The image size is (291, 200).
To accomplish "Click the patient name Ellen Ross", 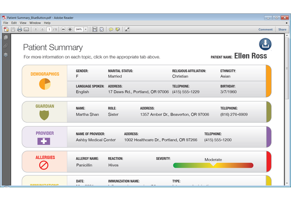I will click(250, 56).
